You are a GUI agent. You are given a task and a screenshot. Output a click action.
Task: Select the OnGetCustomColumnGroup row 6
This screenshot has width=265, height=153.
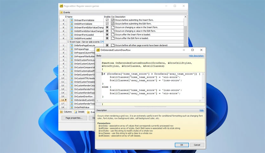click(77, 64)
